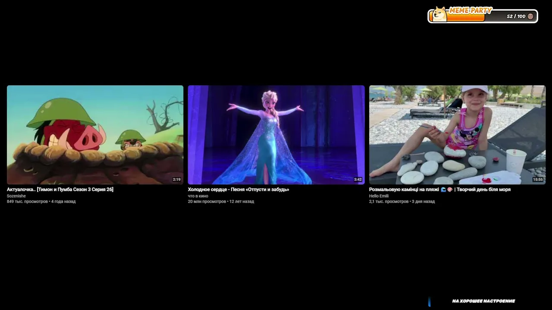Open the Hello Emili channel
Image resolution: width=552 pixels, height=310 pixels.
pyautogui.click(x=379, y=196)
